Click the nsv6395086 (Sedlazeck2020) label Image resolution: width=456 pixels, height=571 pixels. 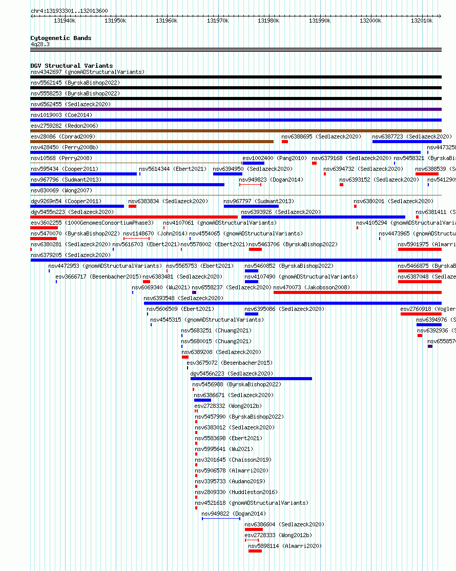pyautogui.click(x=284, y=309)
